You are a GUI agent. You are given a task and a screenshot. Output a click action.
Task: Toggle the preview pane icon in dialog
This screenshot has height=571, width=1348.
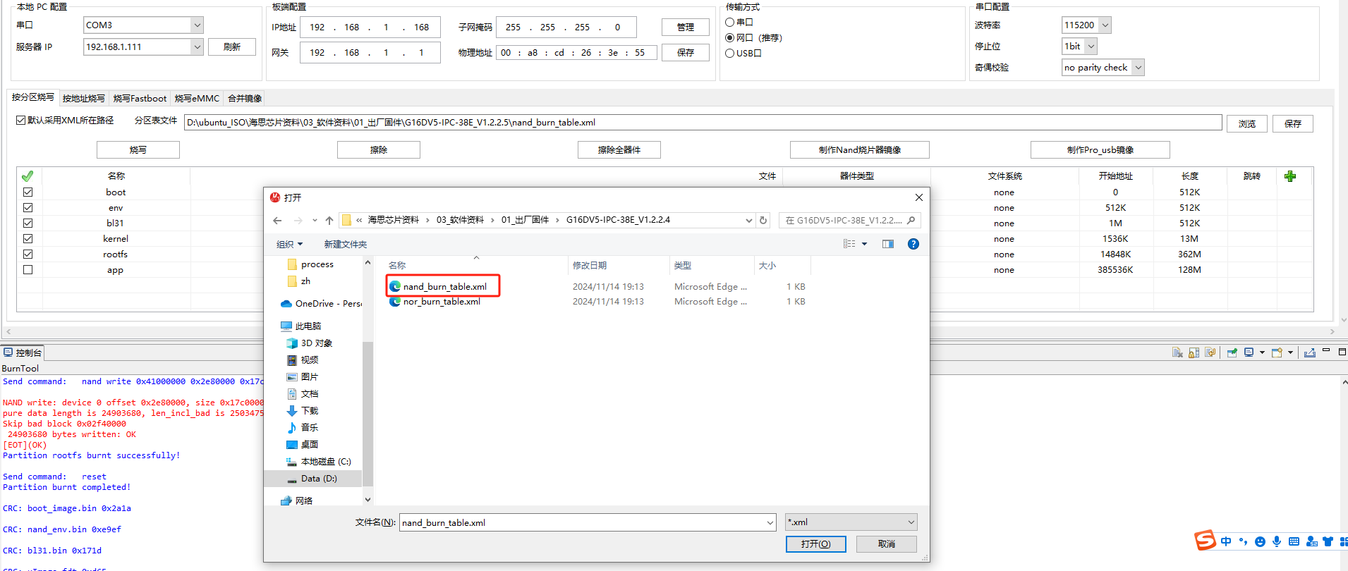tap(888, 244)
